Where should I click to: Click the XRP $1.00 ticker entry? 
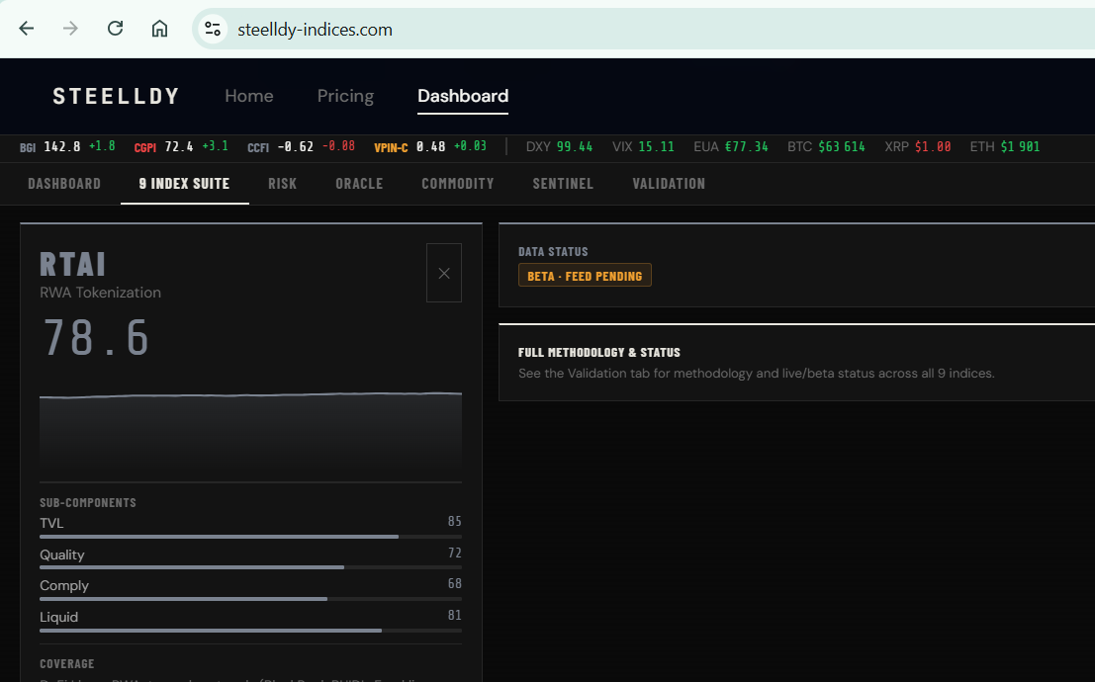point(918,146)
